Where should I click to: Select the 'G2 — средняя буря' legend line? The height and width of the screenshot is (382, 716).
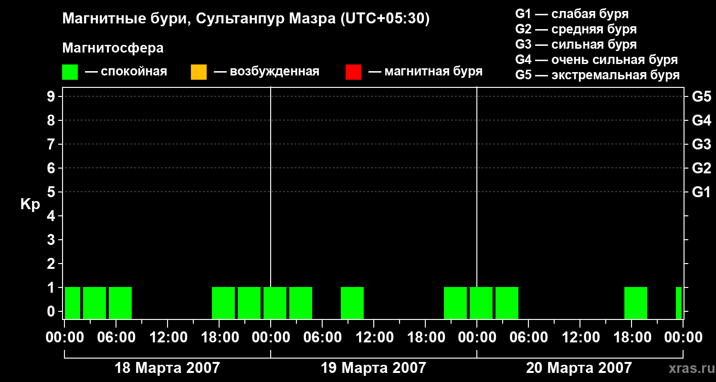tap(576, 29)
